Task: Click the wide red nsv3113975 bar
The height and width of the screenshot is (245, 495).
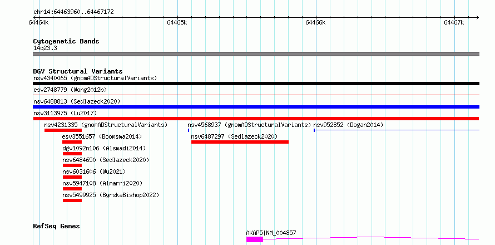Action: (x=256, y=119)
